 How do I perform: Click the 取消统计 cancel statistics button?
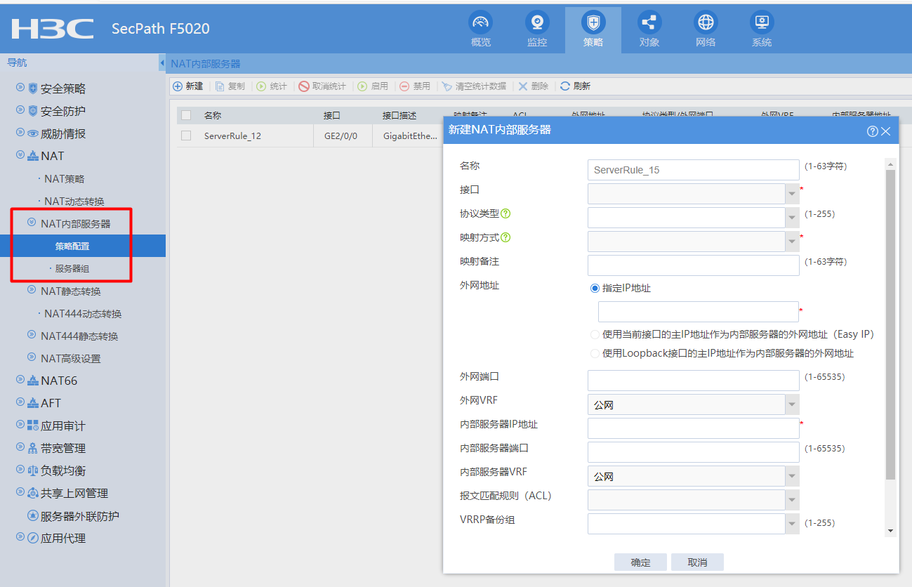click(x=322, y=86)
